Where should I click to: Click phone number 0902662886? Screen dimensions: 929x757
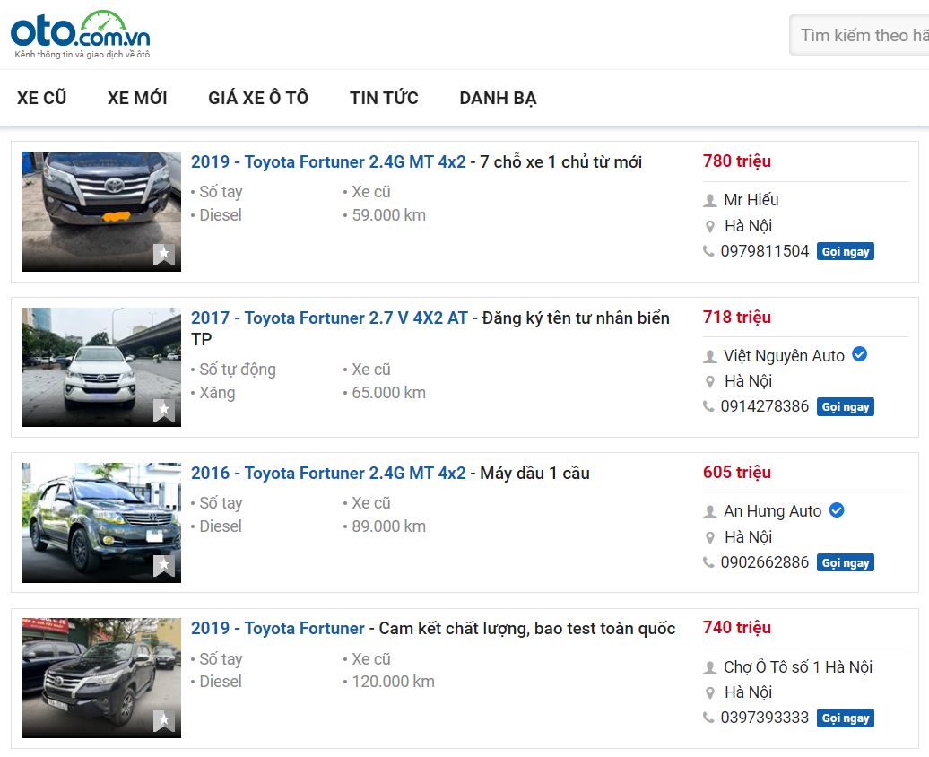coord(765,562)
